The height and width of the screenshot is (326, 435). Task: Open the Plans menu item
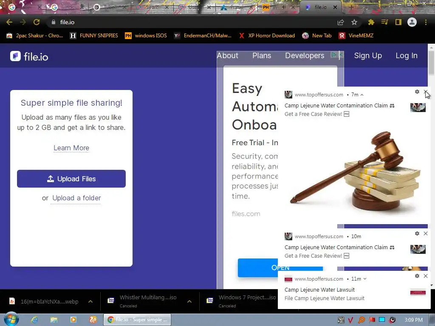click(x=262, y=56)
